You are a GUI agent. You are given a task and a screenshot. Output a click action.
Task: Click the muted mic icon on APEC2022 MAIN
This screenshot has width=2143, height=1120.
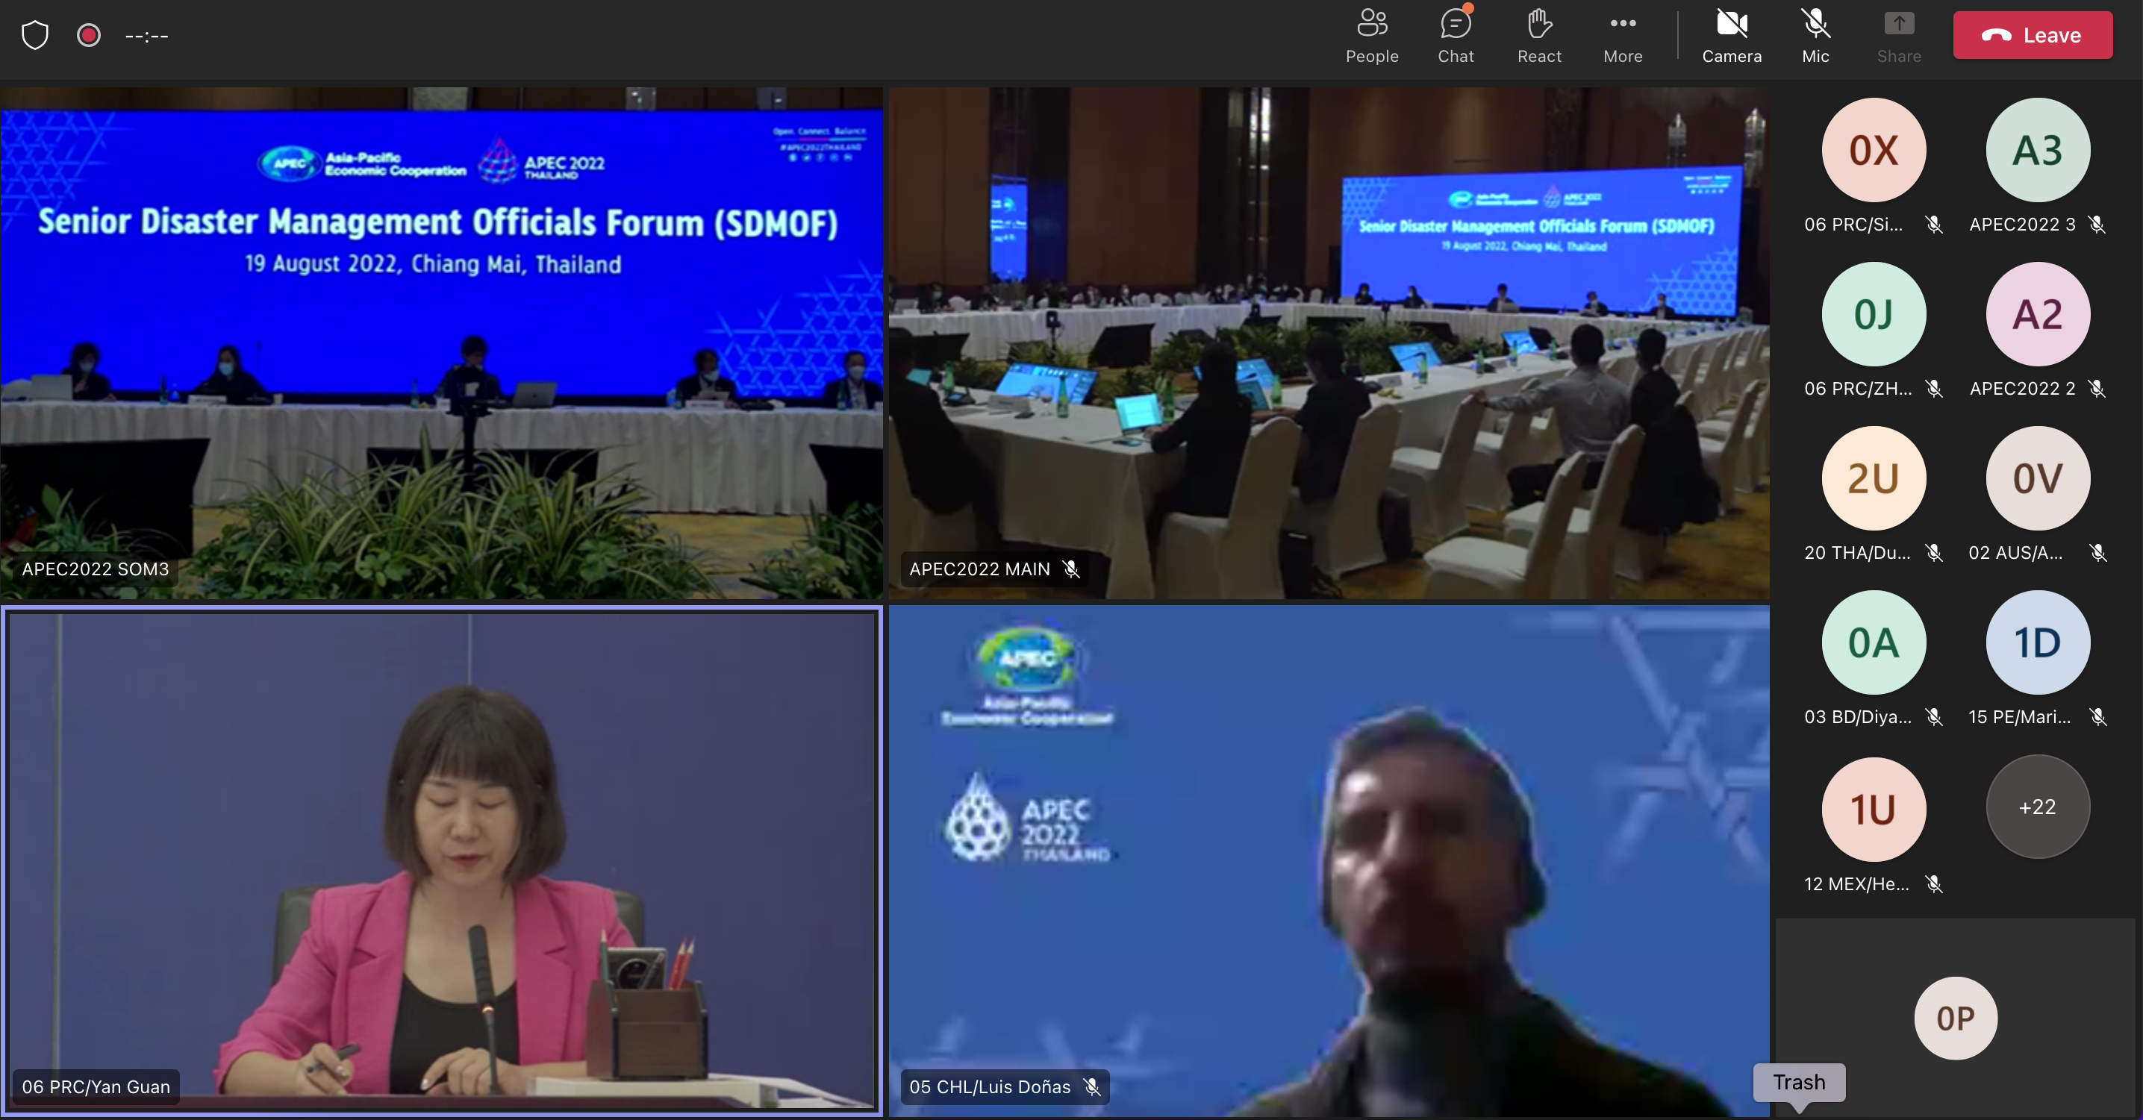tap(1072, 569)
